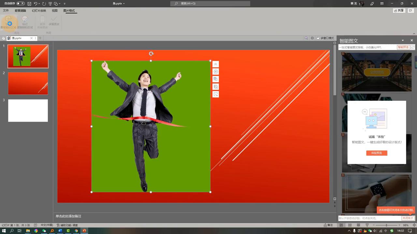Open File Explorer from the taskbar
The image size is (417, 234).
coord(28,231)
